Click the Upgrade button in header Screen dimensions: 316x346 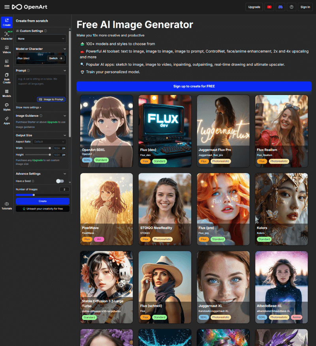point(254,7)
